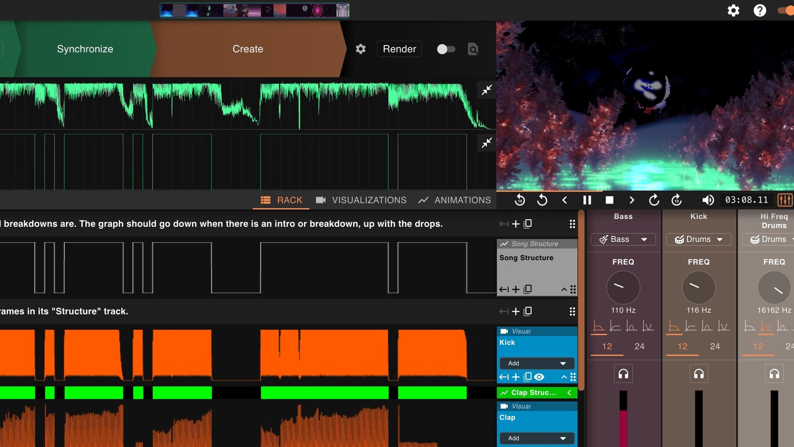
Task: Skip forward ten seconds
Action: 677,200
